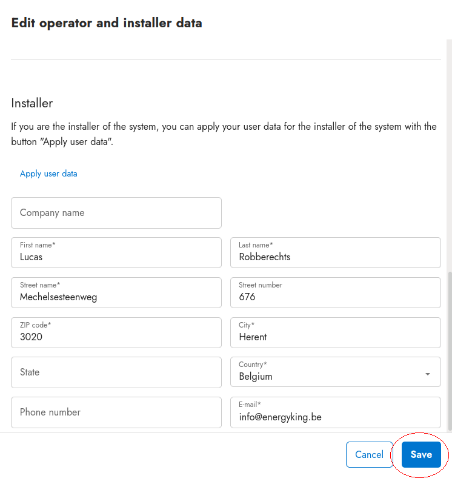Select the Street number field showing 676

tap(335, 293)
